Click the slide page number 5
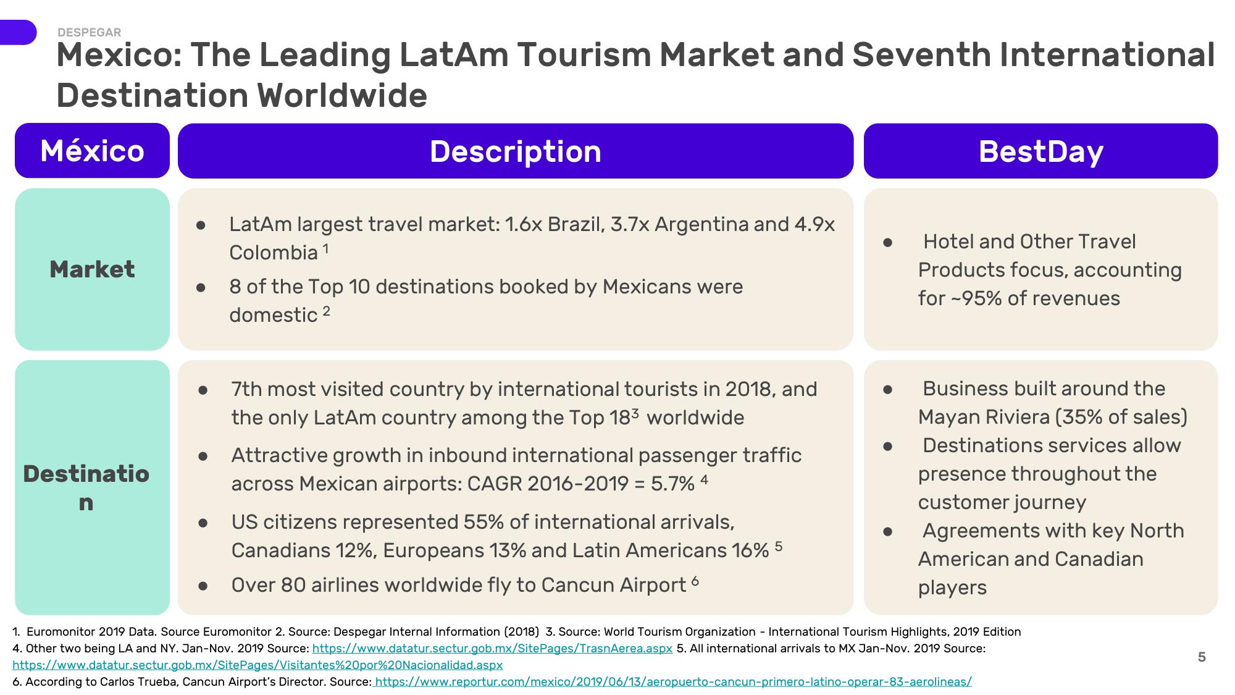1235x695 pixels. tap(1202, 657)
